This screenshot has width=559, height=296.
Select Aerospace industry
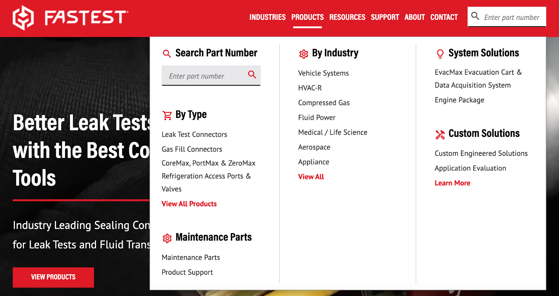tap(314, 147)
